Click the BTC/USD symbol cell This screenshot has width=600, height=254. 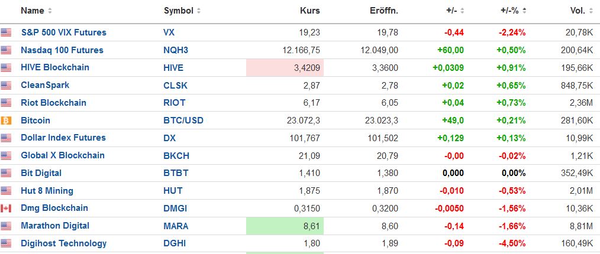[x=183, y=121]
